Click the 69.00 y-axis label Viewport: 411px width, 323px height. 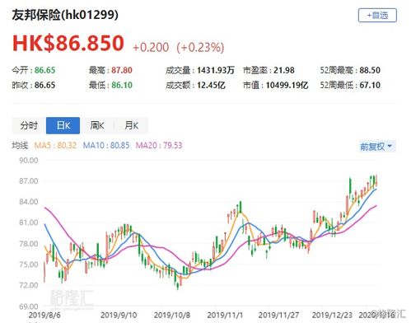(x=29, y=307)
